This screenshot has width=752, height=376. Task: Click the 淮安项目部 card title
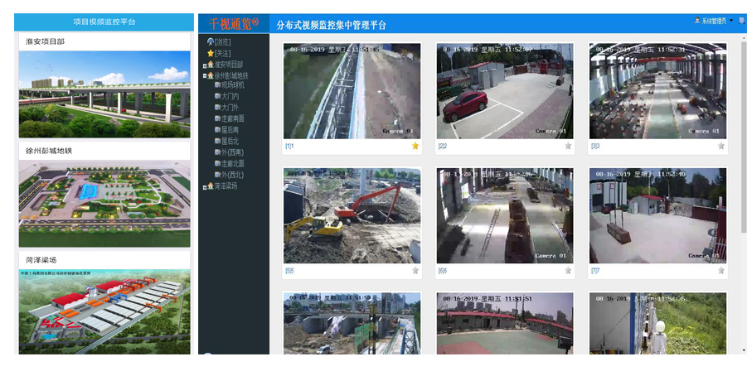(x=45, y=41)
